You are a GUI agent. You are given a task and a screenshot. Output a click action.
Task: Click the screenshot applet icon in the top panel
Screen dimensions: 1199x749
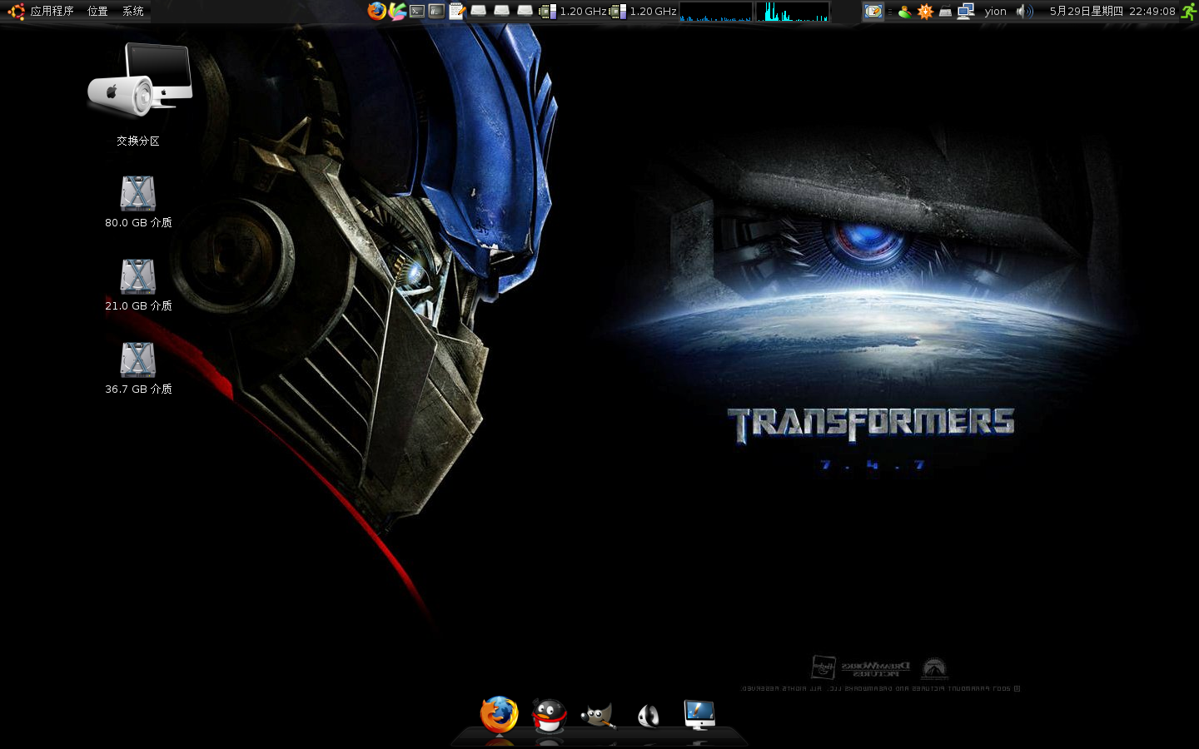pos(873,11)
